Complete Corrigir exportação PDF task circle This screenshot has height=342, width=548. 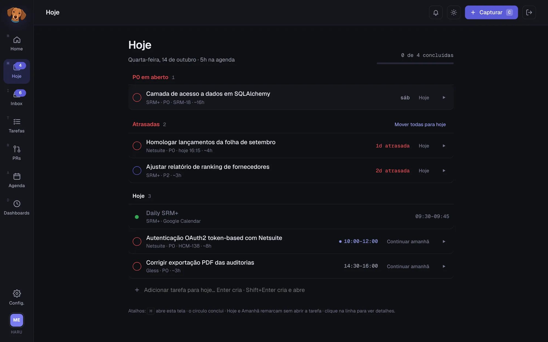tap(137, 266)
